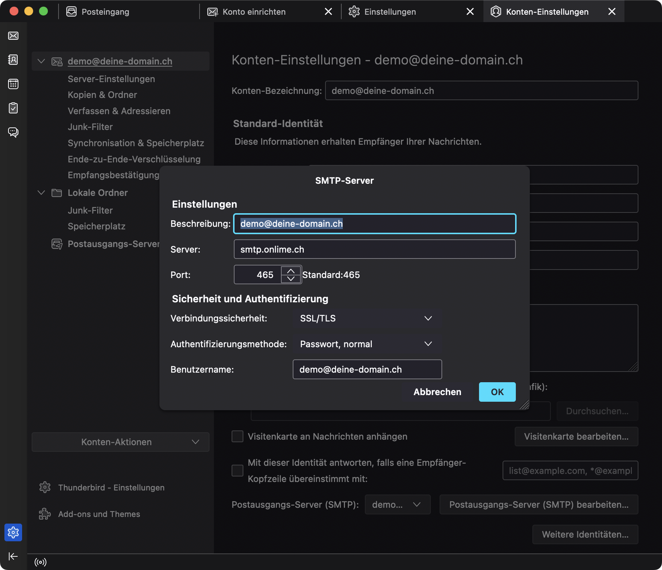Screen dimensions: 662x570
Task: Select Verfassen & Adressieren
Action: pyautogui.click(x=119, y=111)
